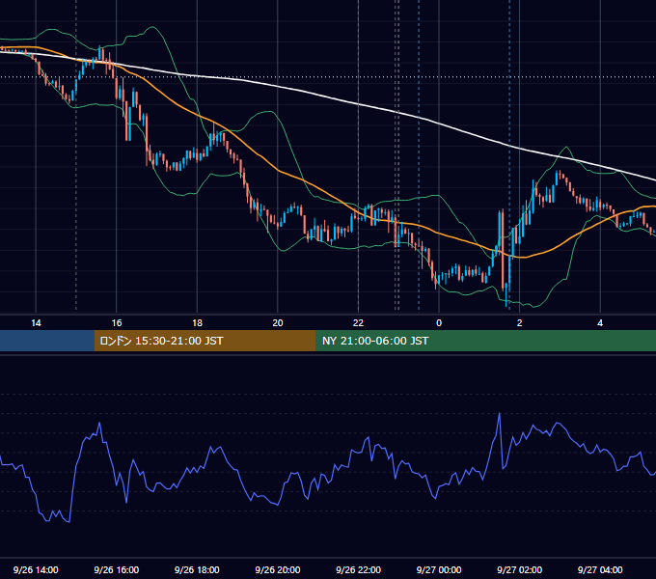656x579 pixels.
Task: Click the NY 21:00-06:00 JST session band
Action: [x=485, y=341]
